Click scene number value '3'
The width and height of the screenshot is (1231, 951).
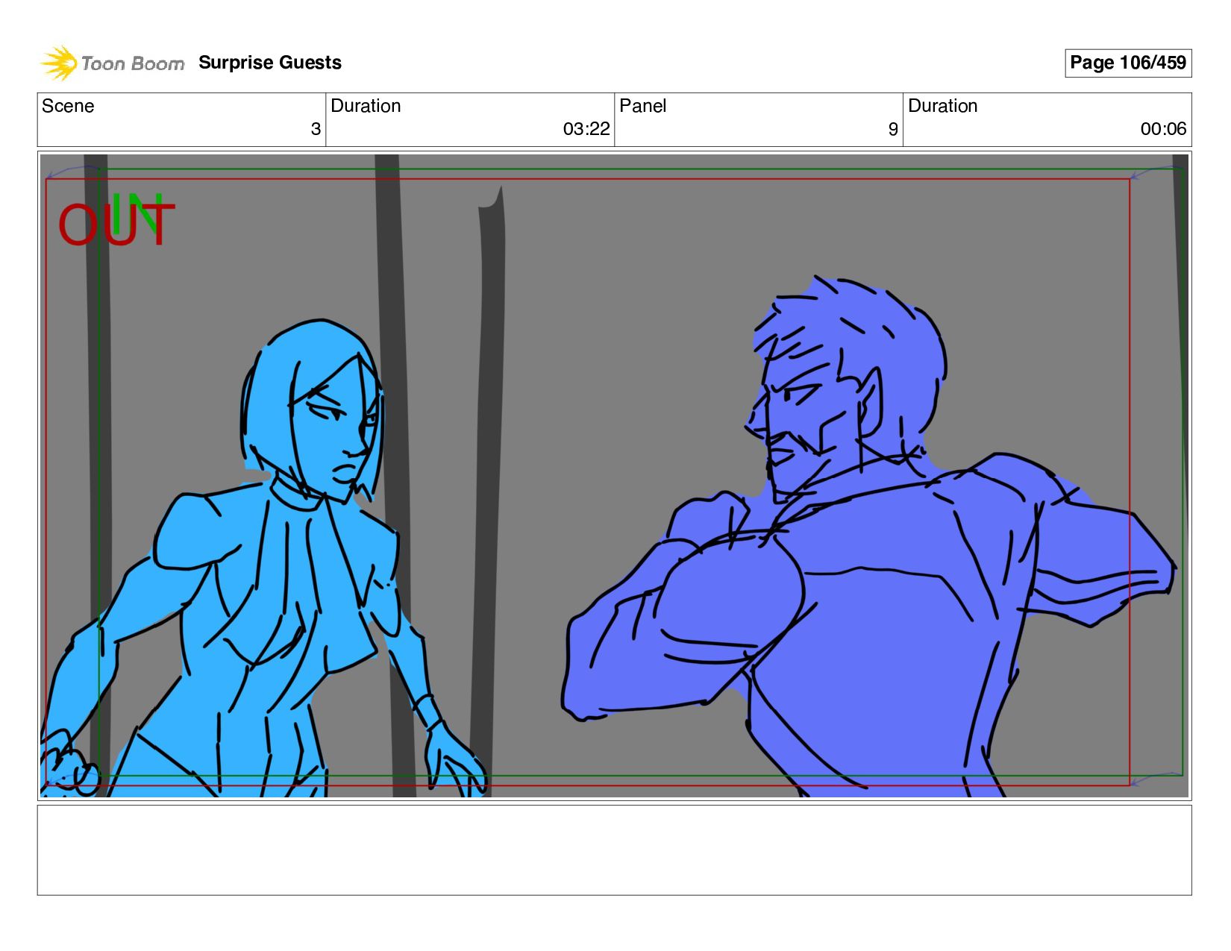(x=316, y=129)
